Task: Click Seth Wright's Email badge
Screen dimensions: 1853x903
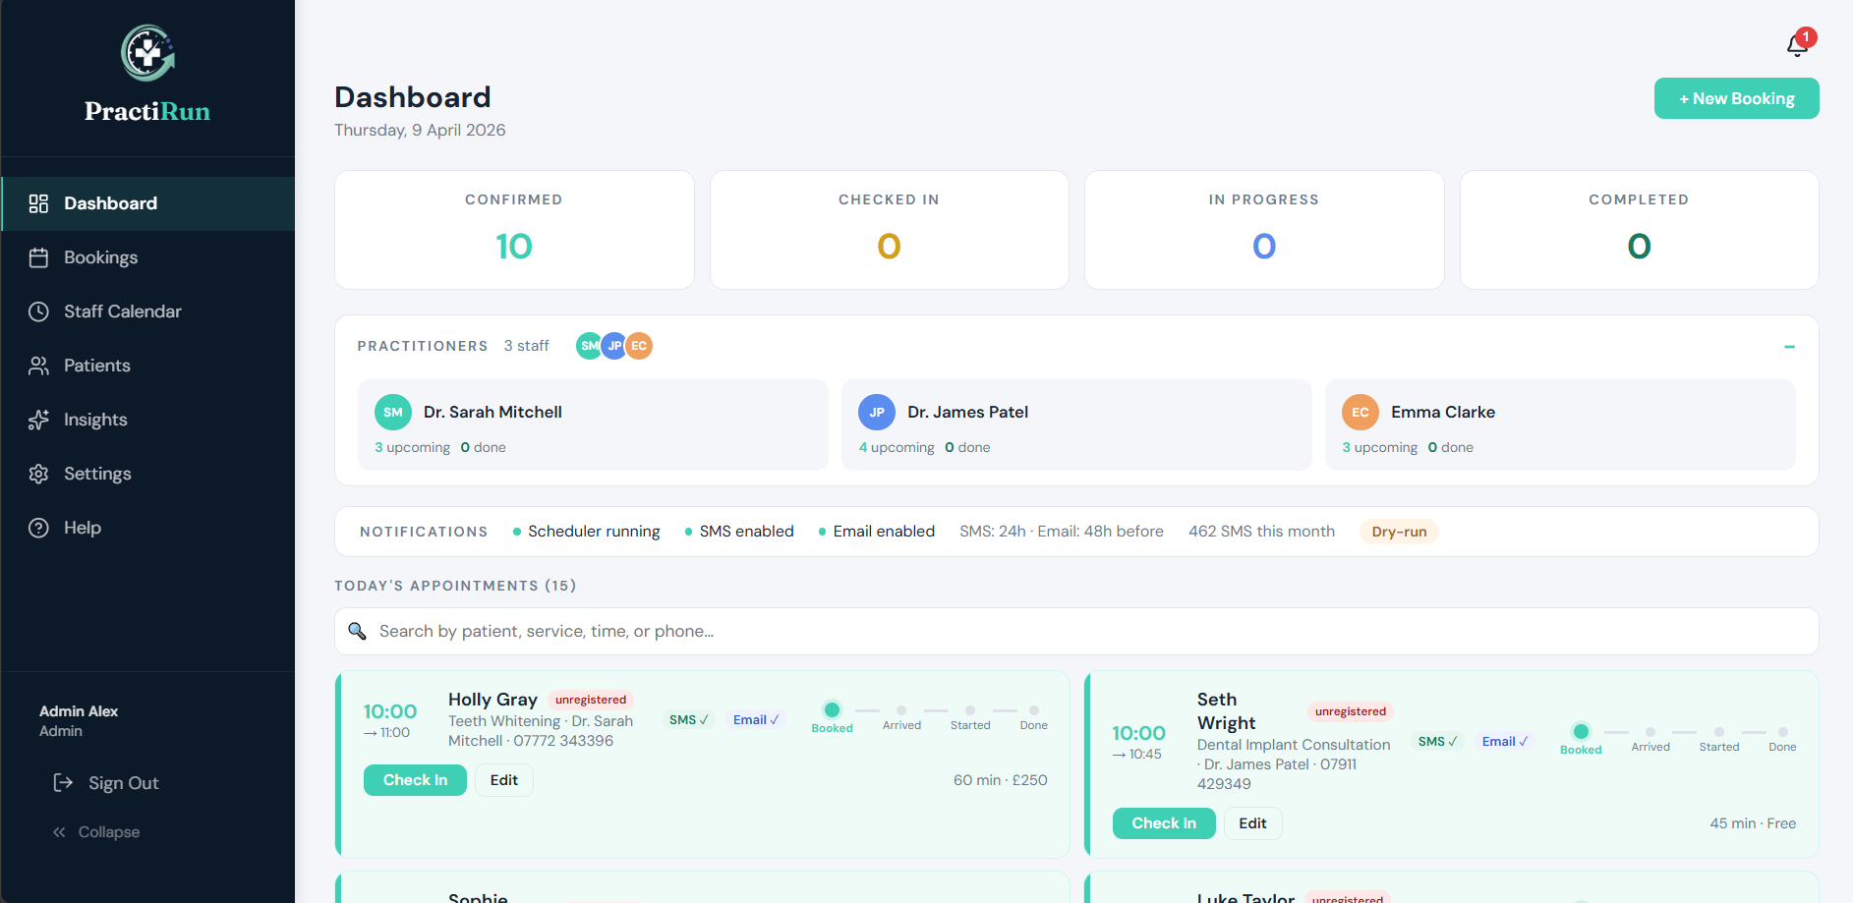Action: 1505,742
